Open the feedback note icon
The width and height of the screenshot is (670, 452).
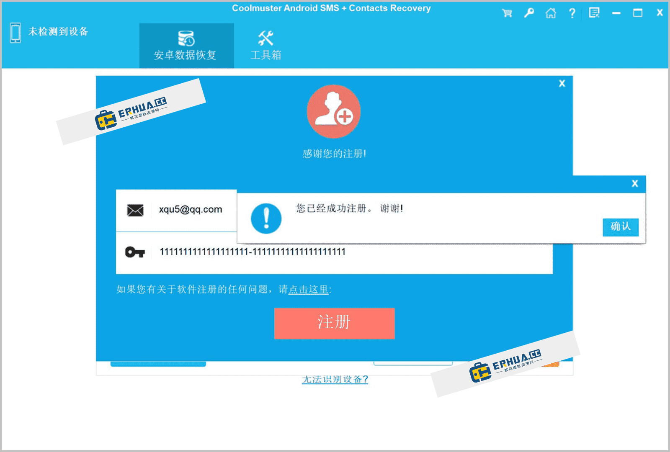click(594, 13)
